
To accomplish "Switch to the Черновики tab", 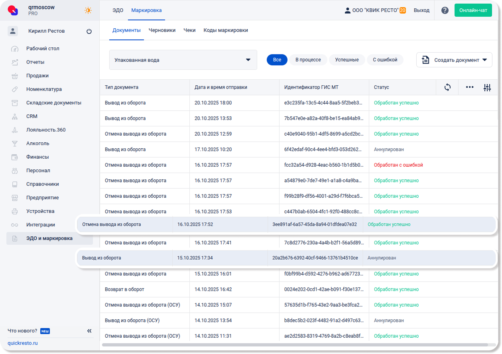I will pyautogui.click(x=162, y=30).
